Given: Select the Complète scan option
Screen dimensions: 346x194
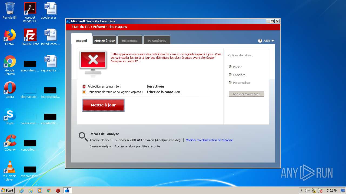Looking at the screenshot, I should [x=230, y=75].
